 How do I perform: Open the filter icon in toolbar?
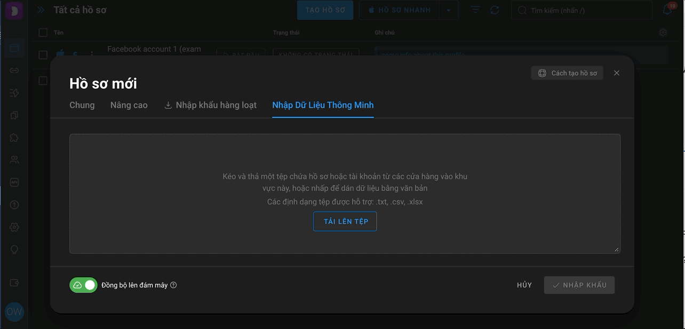(x=475, y=10)
